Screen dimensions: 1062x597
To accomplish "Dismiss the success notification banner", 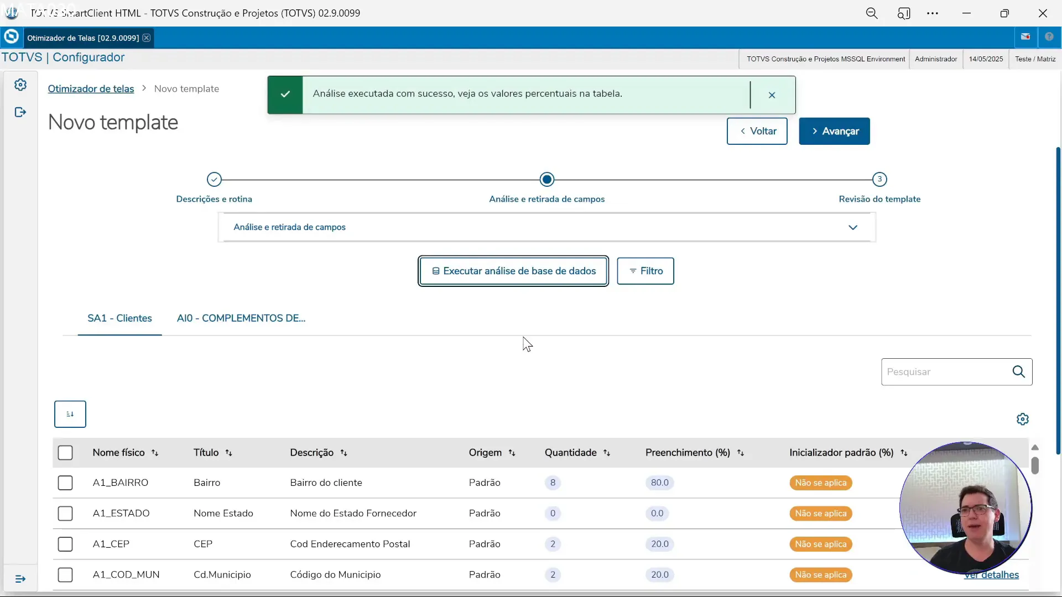I will [772, 95].
